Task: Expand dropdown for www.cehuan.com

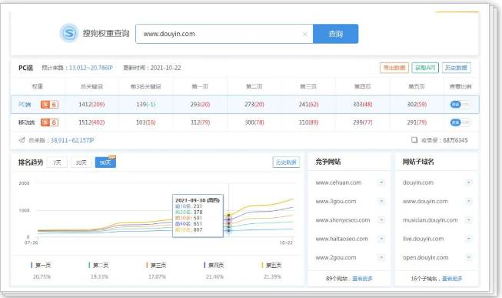Action: pyautogui.click(x=381, y=182)
